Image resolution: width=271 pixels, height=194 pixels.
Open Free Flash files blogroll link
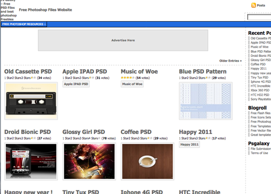(261, 113)
